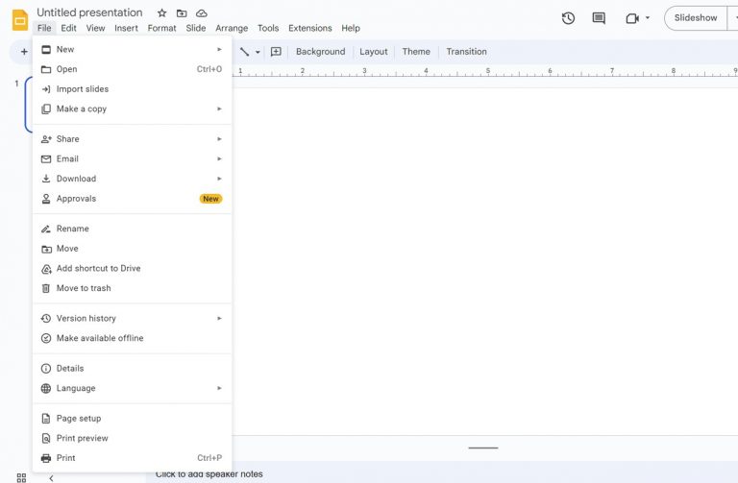This screenshot has width=738, height=483.
Task: Open the Edit menu
Action: click(x=69, y=28)
